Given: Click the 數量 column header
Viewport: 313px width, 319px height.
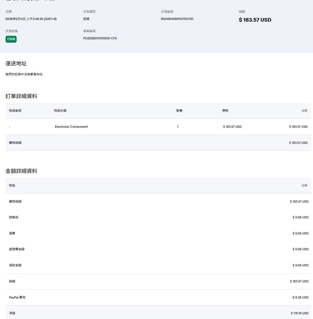Looking at the screenshot, I should click(179, 111).
